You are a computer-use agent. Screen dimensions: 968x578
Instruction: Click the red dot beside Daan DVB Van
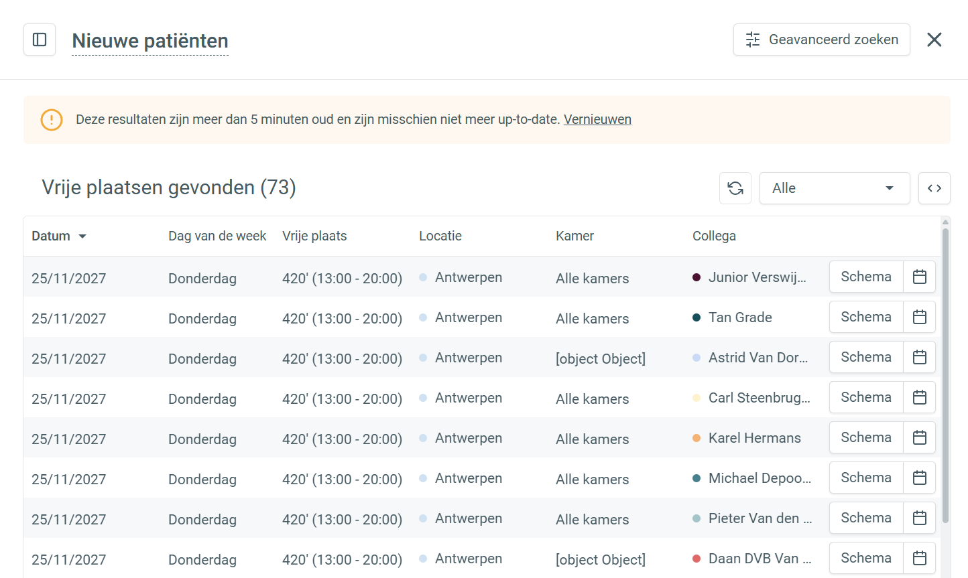pyautogui.click(x=697, y=559)
